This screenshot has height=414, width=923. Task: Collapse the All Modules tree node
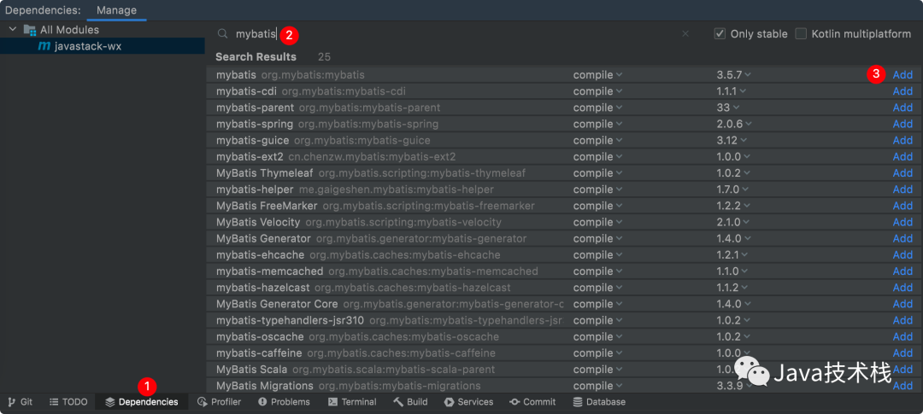click(x=12, y=29)
